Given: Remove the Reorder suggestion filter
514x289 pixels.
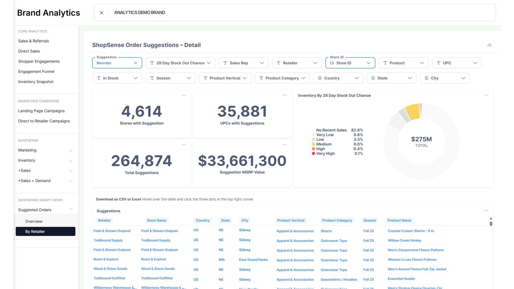Looking at the screenshot, I should 135,63.
